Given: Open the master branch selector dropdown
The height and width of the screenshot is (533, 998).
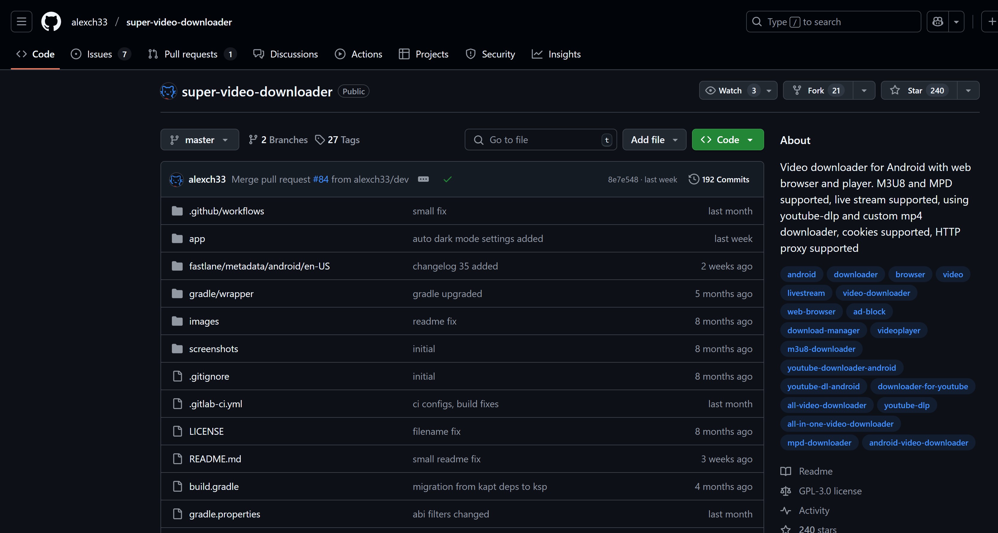Looking at the screenshot, I should coord(199,140).
